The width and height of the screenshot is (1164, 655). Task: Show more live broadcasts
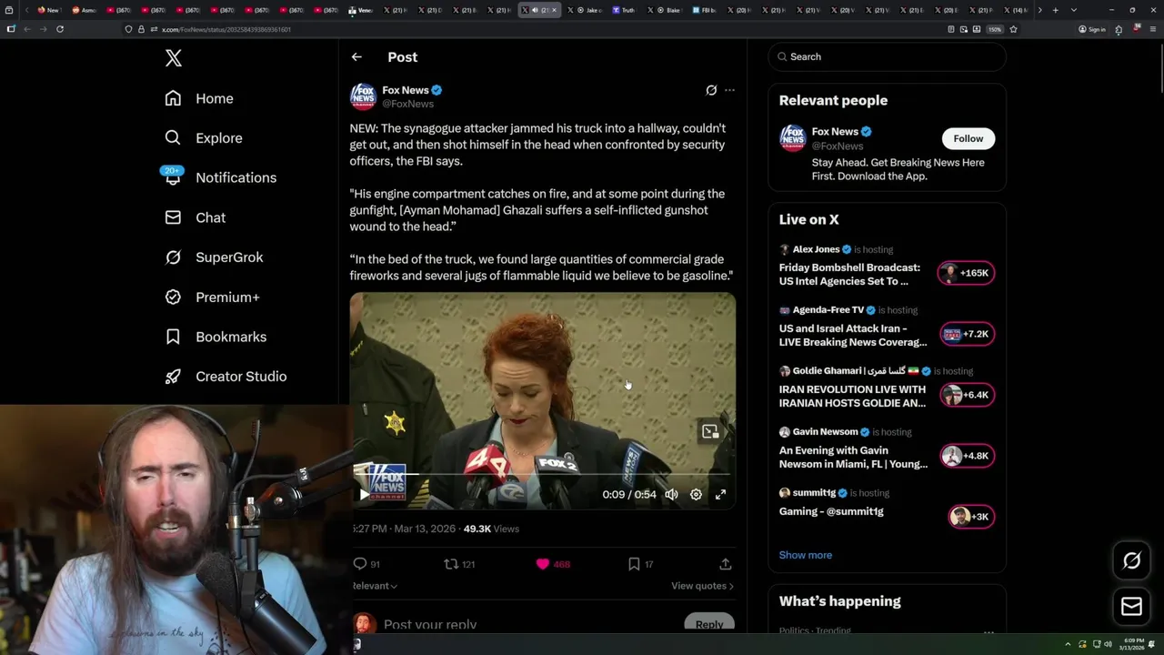tap(805, 555)
